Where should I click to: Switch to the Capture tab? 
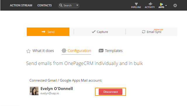(100, 32)
